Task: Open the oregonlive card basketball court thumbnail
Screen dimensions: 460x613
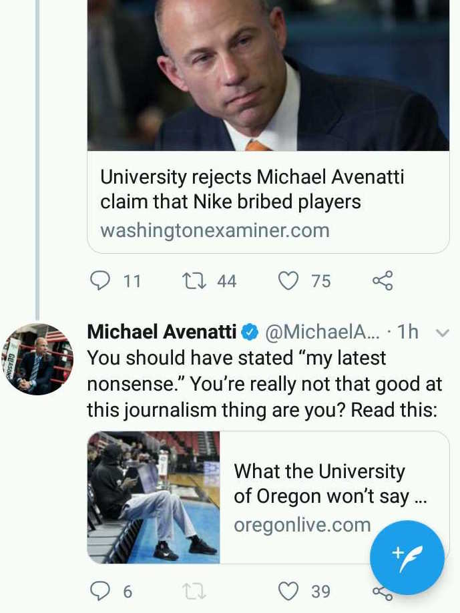Action: (x=154, y=497)
